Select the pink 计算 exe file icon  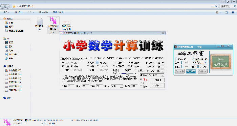53,21
